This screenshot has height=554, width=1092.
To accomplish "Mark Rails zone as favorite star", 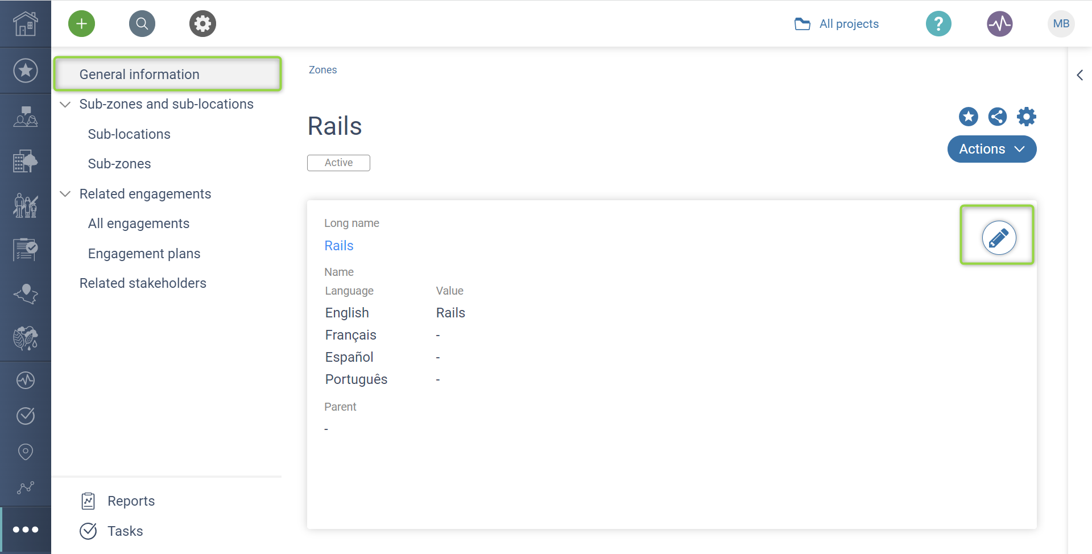I will [968, 117].
